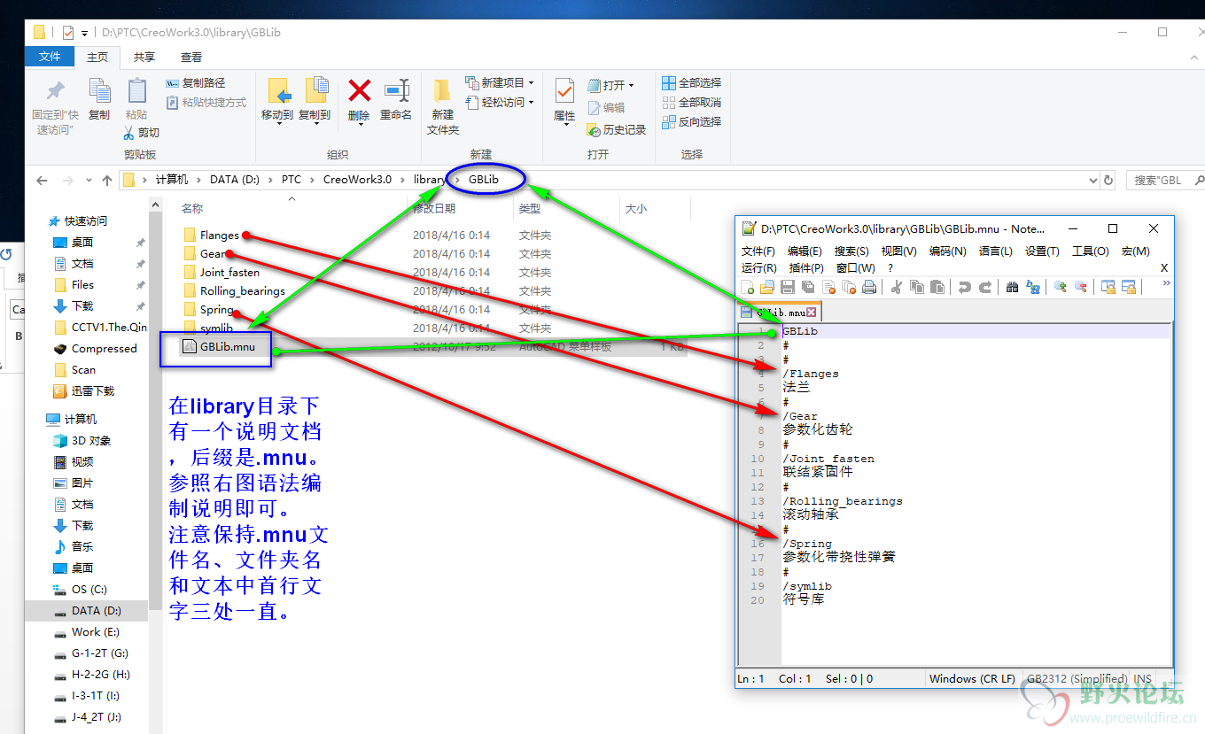Screen dimensions: 1205x734
Task: Click the Undo arrow in Notepad++ toolbar
Action: point(964,287)
